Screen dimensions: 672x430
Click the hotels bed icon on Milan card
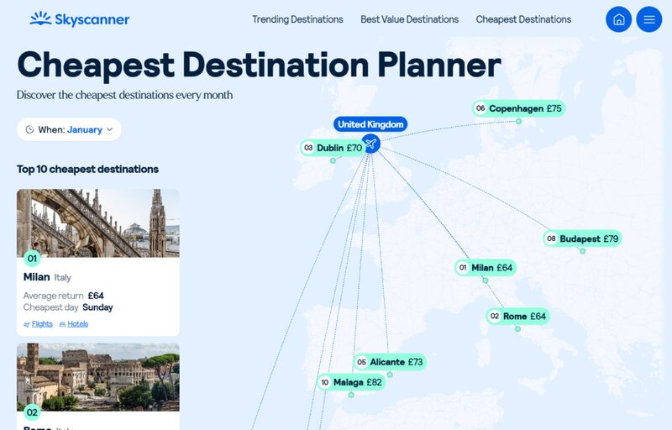[62, 324]
